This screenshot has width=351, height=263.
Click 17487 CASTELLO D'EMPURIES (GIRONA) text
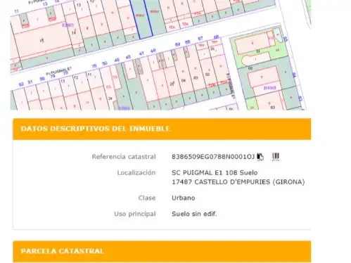pyautogui.click(x=238, y=182)
